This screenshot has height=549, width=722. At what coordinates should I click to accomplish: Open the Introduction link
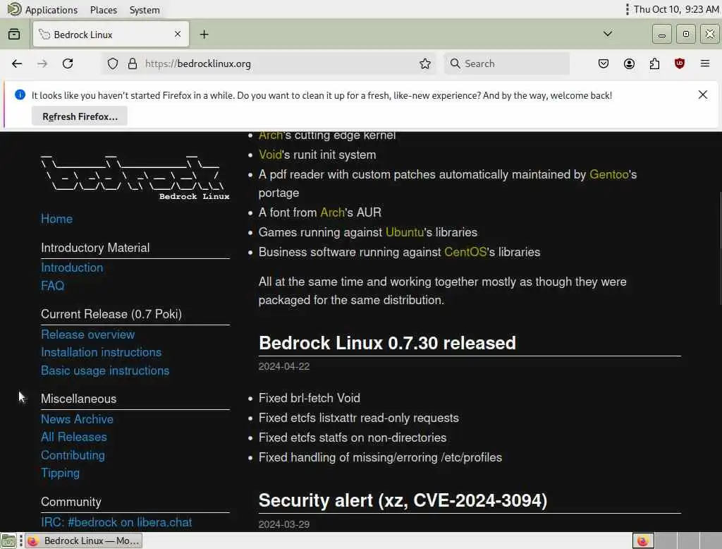tap(72, 267)
